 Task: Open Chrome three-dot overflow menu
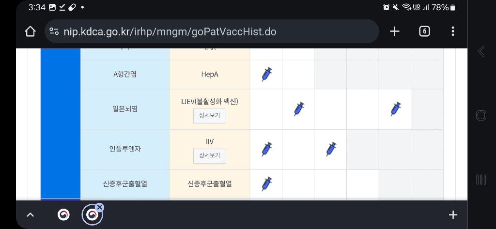coord(453,31)
